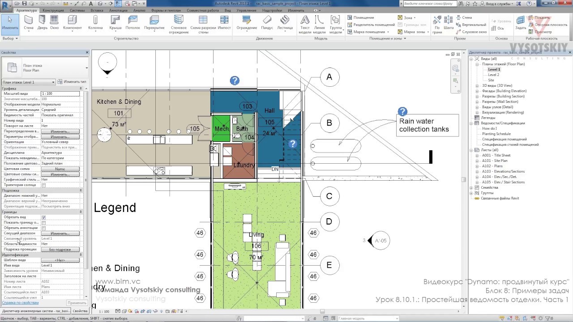Click Изменить button for Секущий диапазон
Screen dimensions: 573x322
[60, 233]
